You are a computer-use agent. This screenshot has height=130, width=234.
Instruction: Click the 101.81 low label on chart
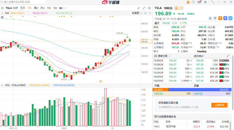64,79
